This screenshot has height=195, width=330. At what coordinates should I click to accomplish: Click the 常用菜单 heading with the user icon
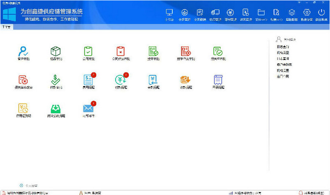[x=286, y=39]
